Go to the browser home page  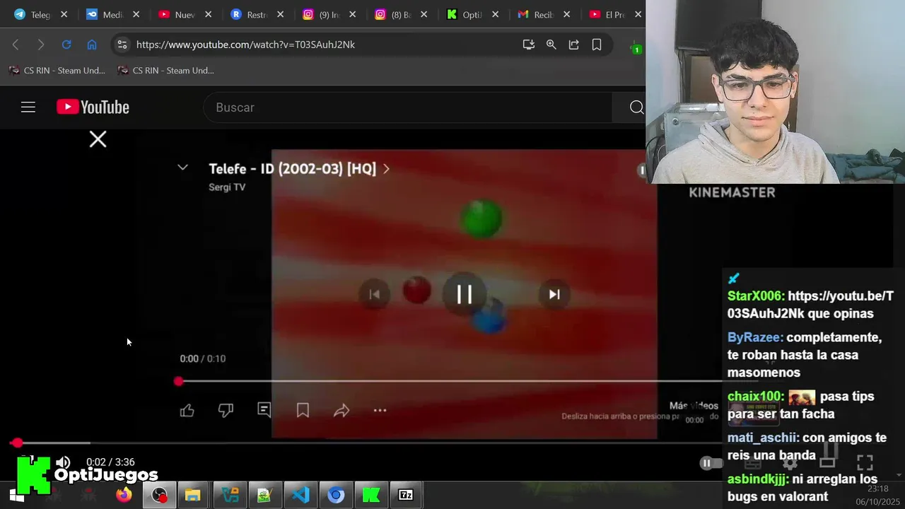pos(92,45)
